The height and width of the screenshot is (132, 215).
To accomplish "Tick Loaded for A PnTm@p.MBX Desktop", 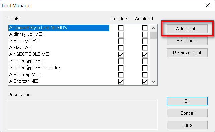I will tap(121, 68).
